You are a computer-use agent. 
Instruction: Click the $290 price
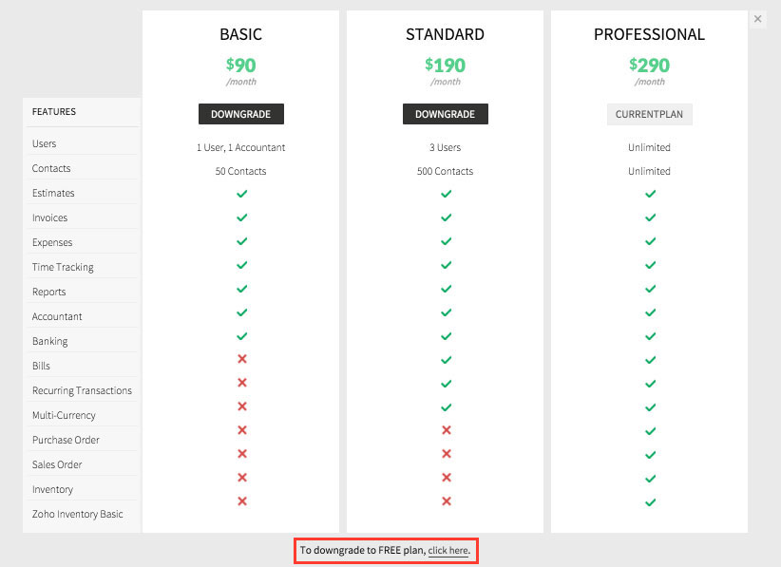pos(650,66)
